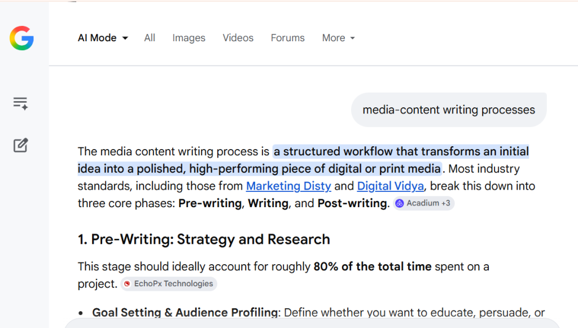
Task: Expand the AI Mode dropdown arrow
Action: 125,38
